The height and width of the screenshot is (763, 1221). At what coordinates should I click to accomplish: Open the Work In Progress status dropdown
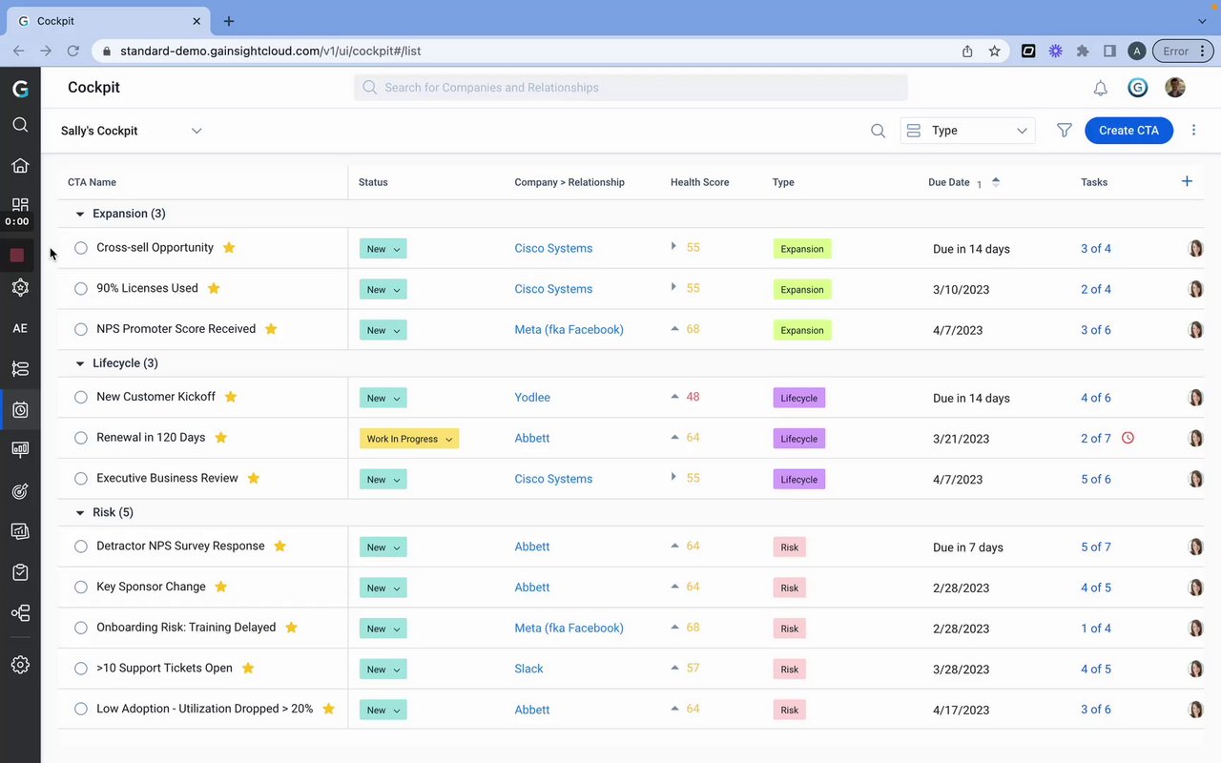coord(409,439)
